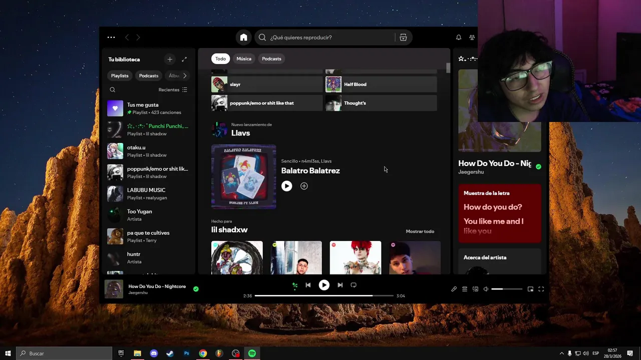Skip to next track

click(x=340, y=285)
